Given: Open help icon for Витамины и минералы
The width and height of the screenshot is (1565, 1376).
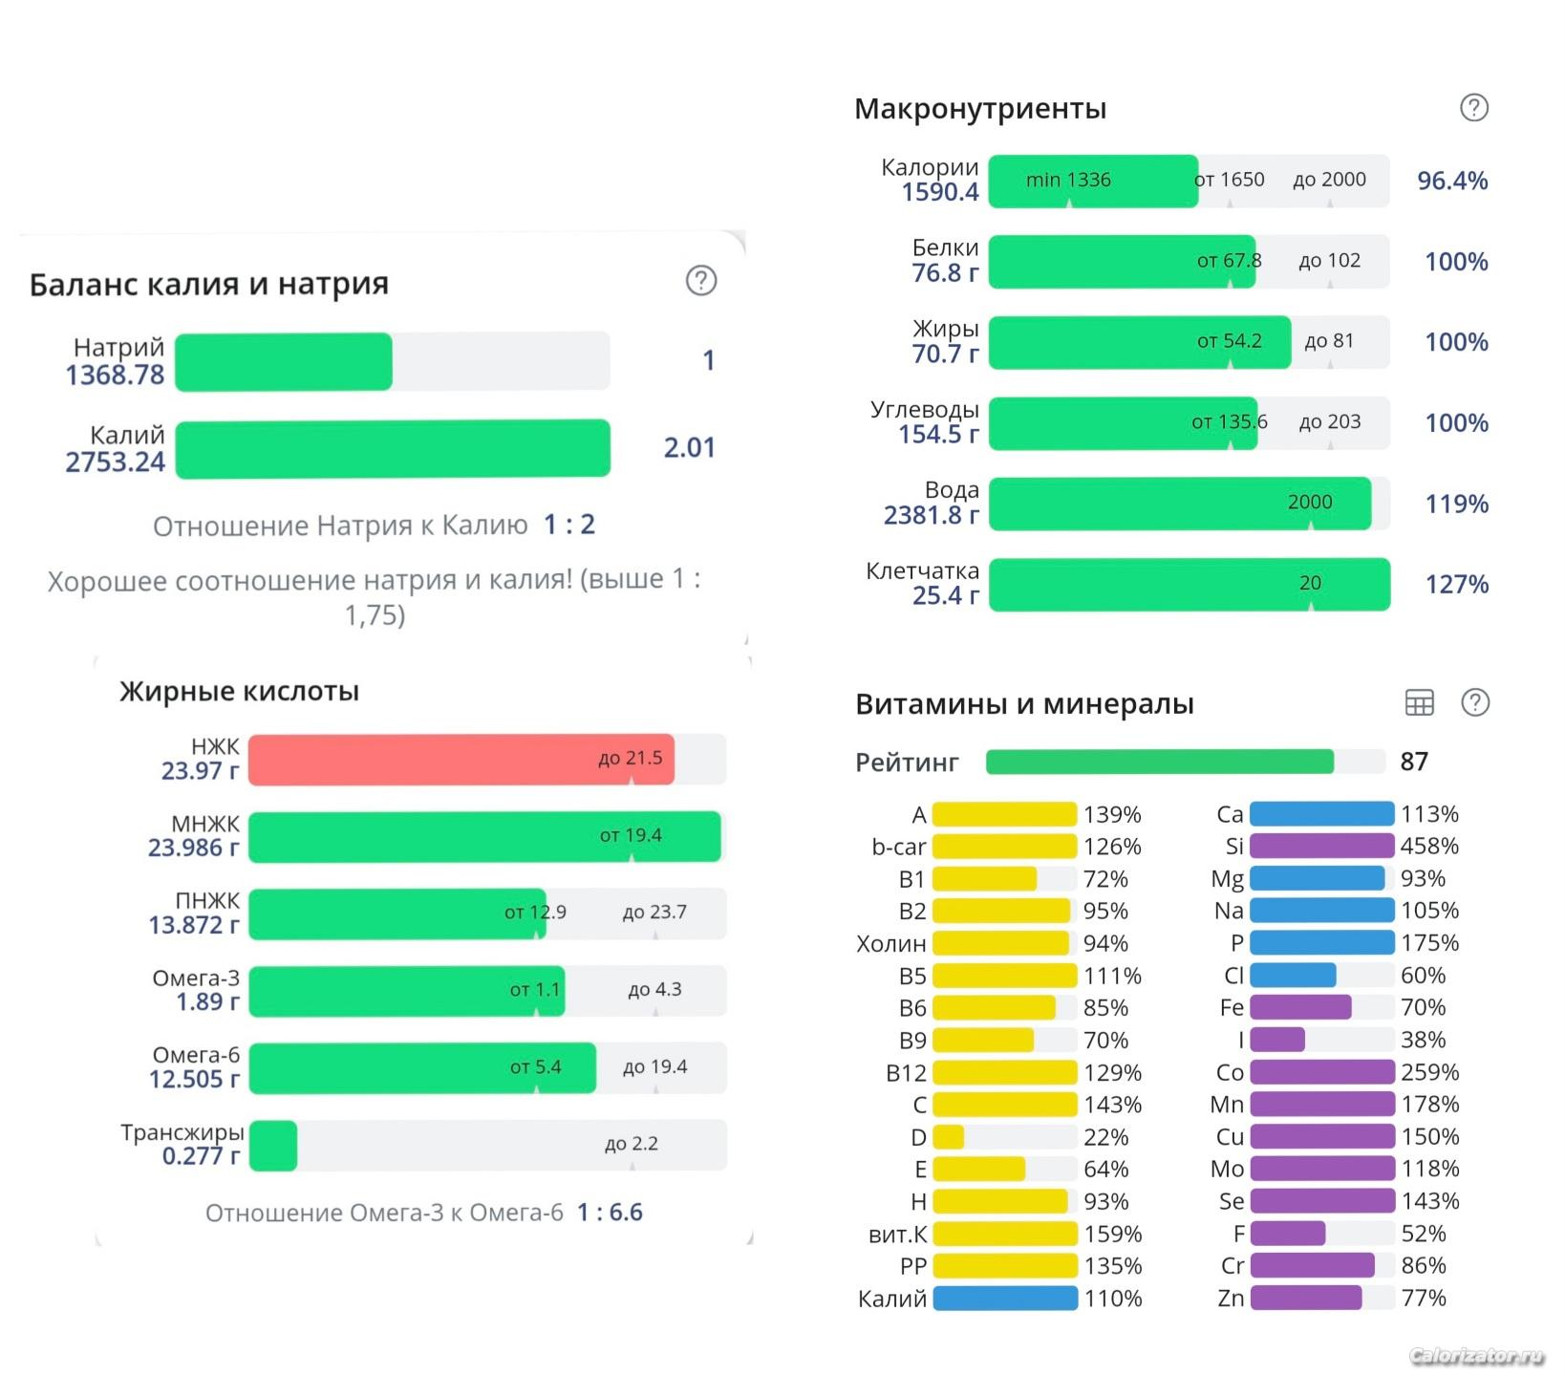Looking at the screenshot, I should click(1474, 703).
